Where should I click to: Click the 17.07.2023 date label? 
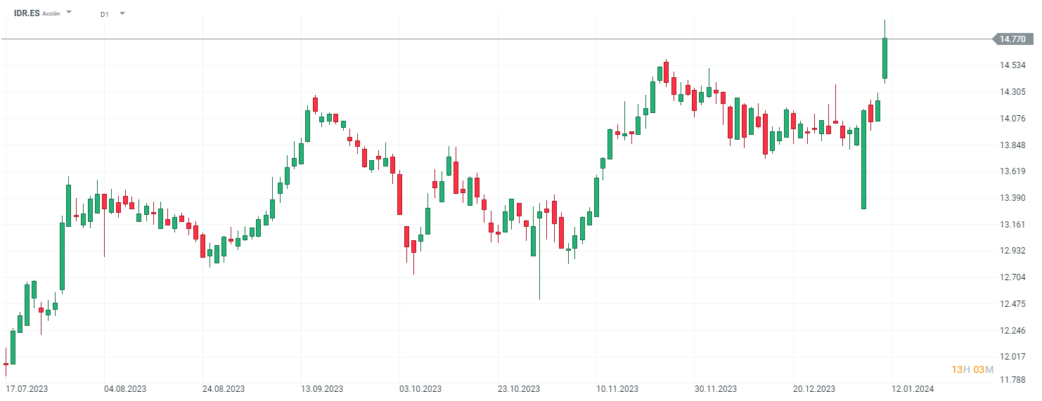26,388
